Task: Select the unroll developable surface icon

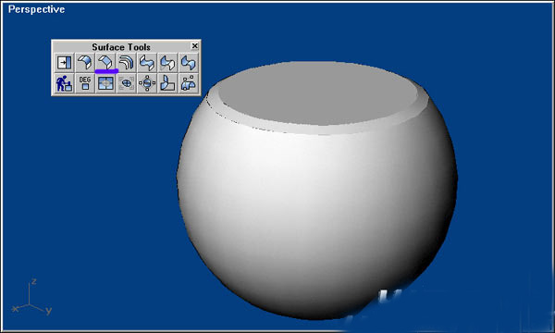Action: pyautogui.click(x=167, y=83)
